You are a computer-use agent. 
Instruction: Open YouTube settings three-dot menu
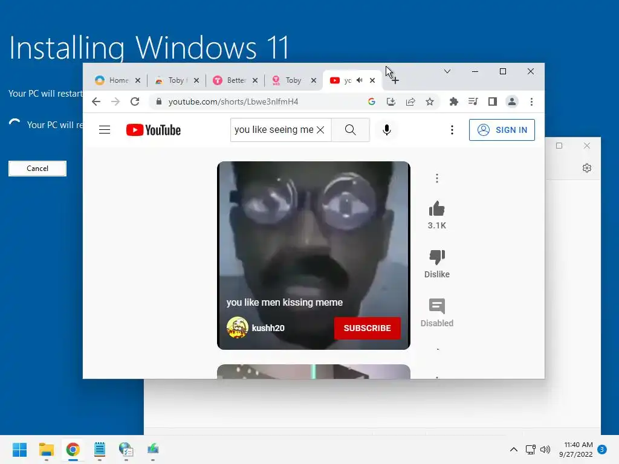coord(452,130)
